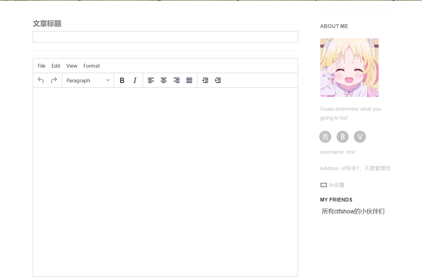The width and height of the screenshot is (422, 277).
Task: Click the ABOUT ME heading
Action: tap(334, 26)
